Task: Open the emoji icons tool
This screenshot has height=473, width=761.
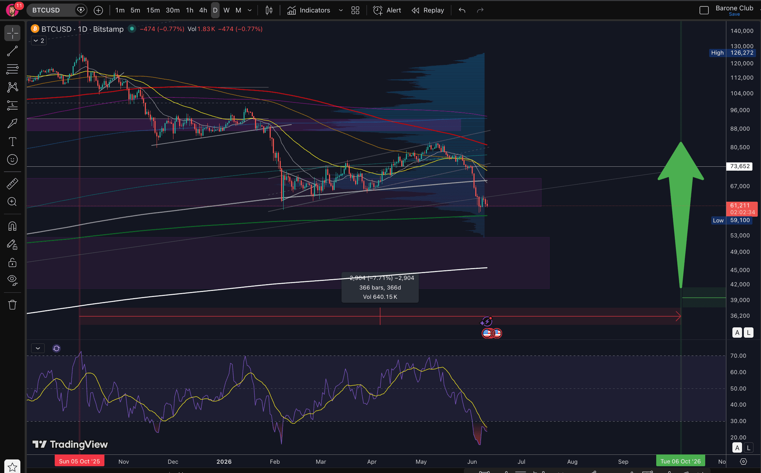Action: (x=13, y=160)
